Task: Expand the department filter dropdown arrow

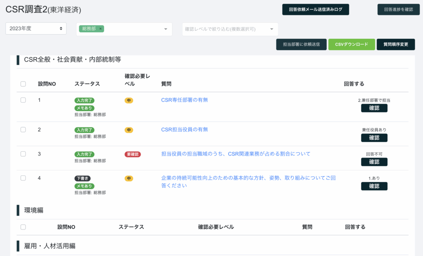Action: [x=166, y=29]
